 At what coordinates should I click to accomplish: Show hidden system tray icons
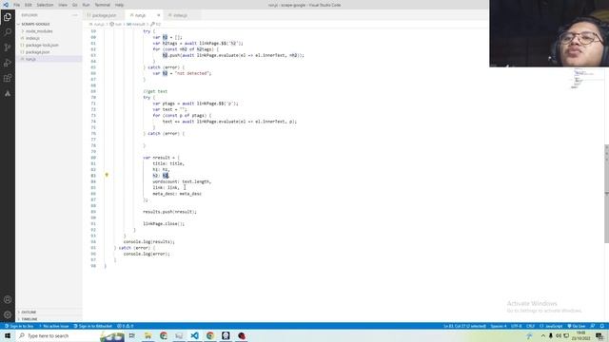[542, 335]
